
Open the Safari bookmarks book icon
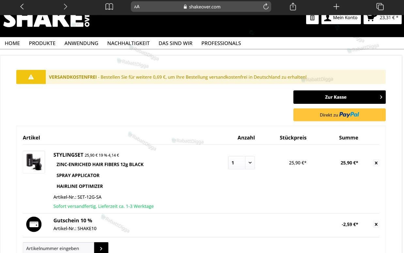click(x=109, y=7)
